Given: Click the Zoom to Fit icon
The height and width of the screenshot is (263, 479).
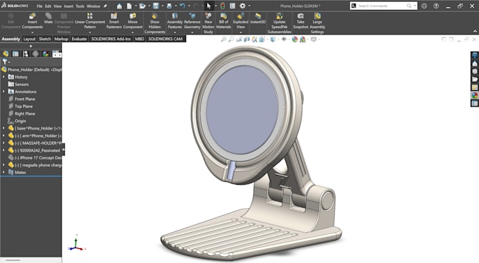Looking at the screenshot, I should click(223, 39).
